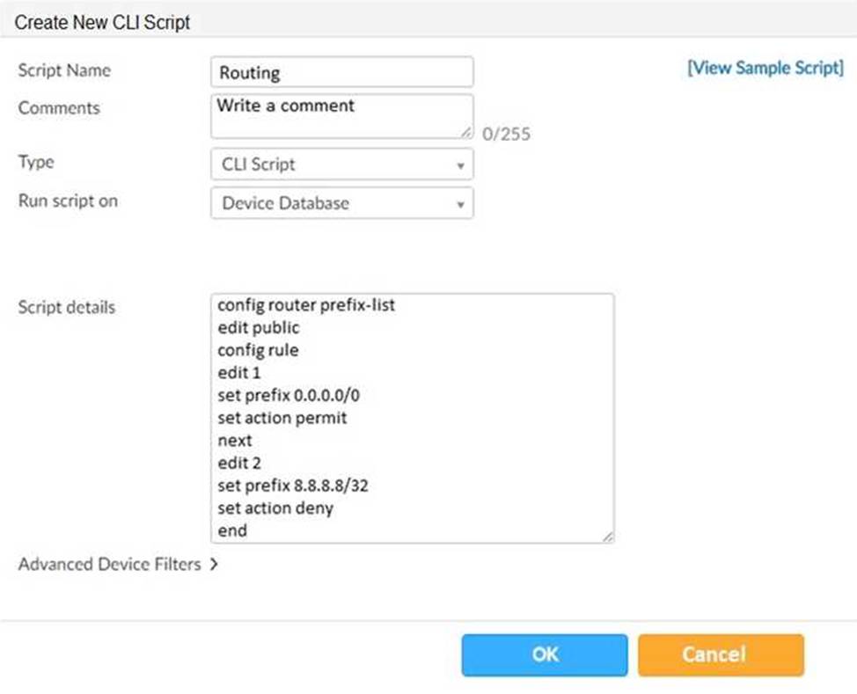
Task: Open the Run script on dropdown
Action: pos(341,203)
